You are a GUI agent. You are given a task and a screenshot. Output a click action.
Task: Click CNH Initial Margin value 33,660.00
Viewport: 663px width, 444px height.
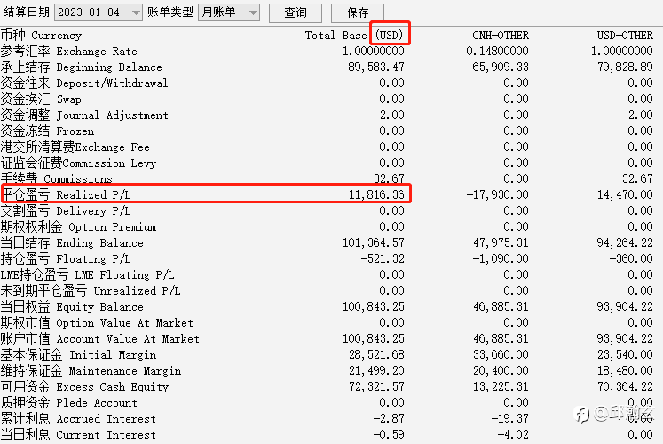click(501, 354)
